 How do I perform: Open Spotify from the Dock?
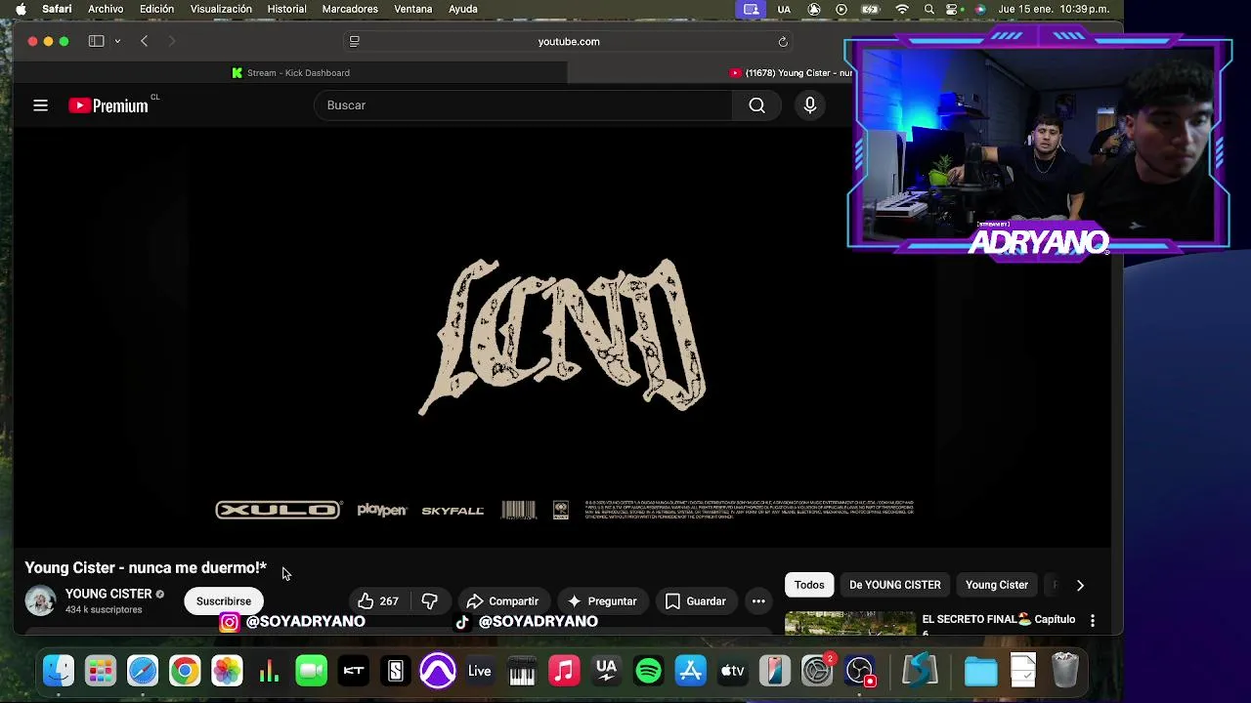(648, 671)
